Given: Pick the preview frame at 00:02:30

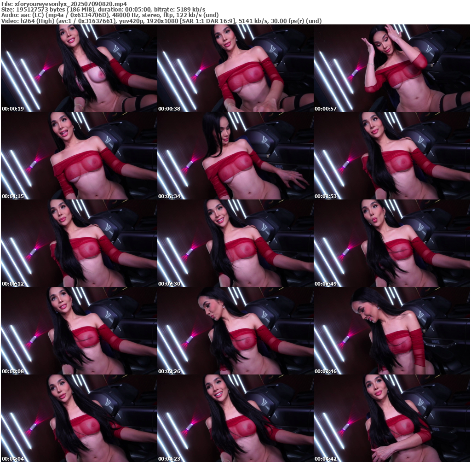Looking at the screenshot, I should click(235, 243).
